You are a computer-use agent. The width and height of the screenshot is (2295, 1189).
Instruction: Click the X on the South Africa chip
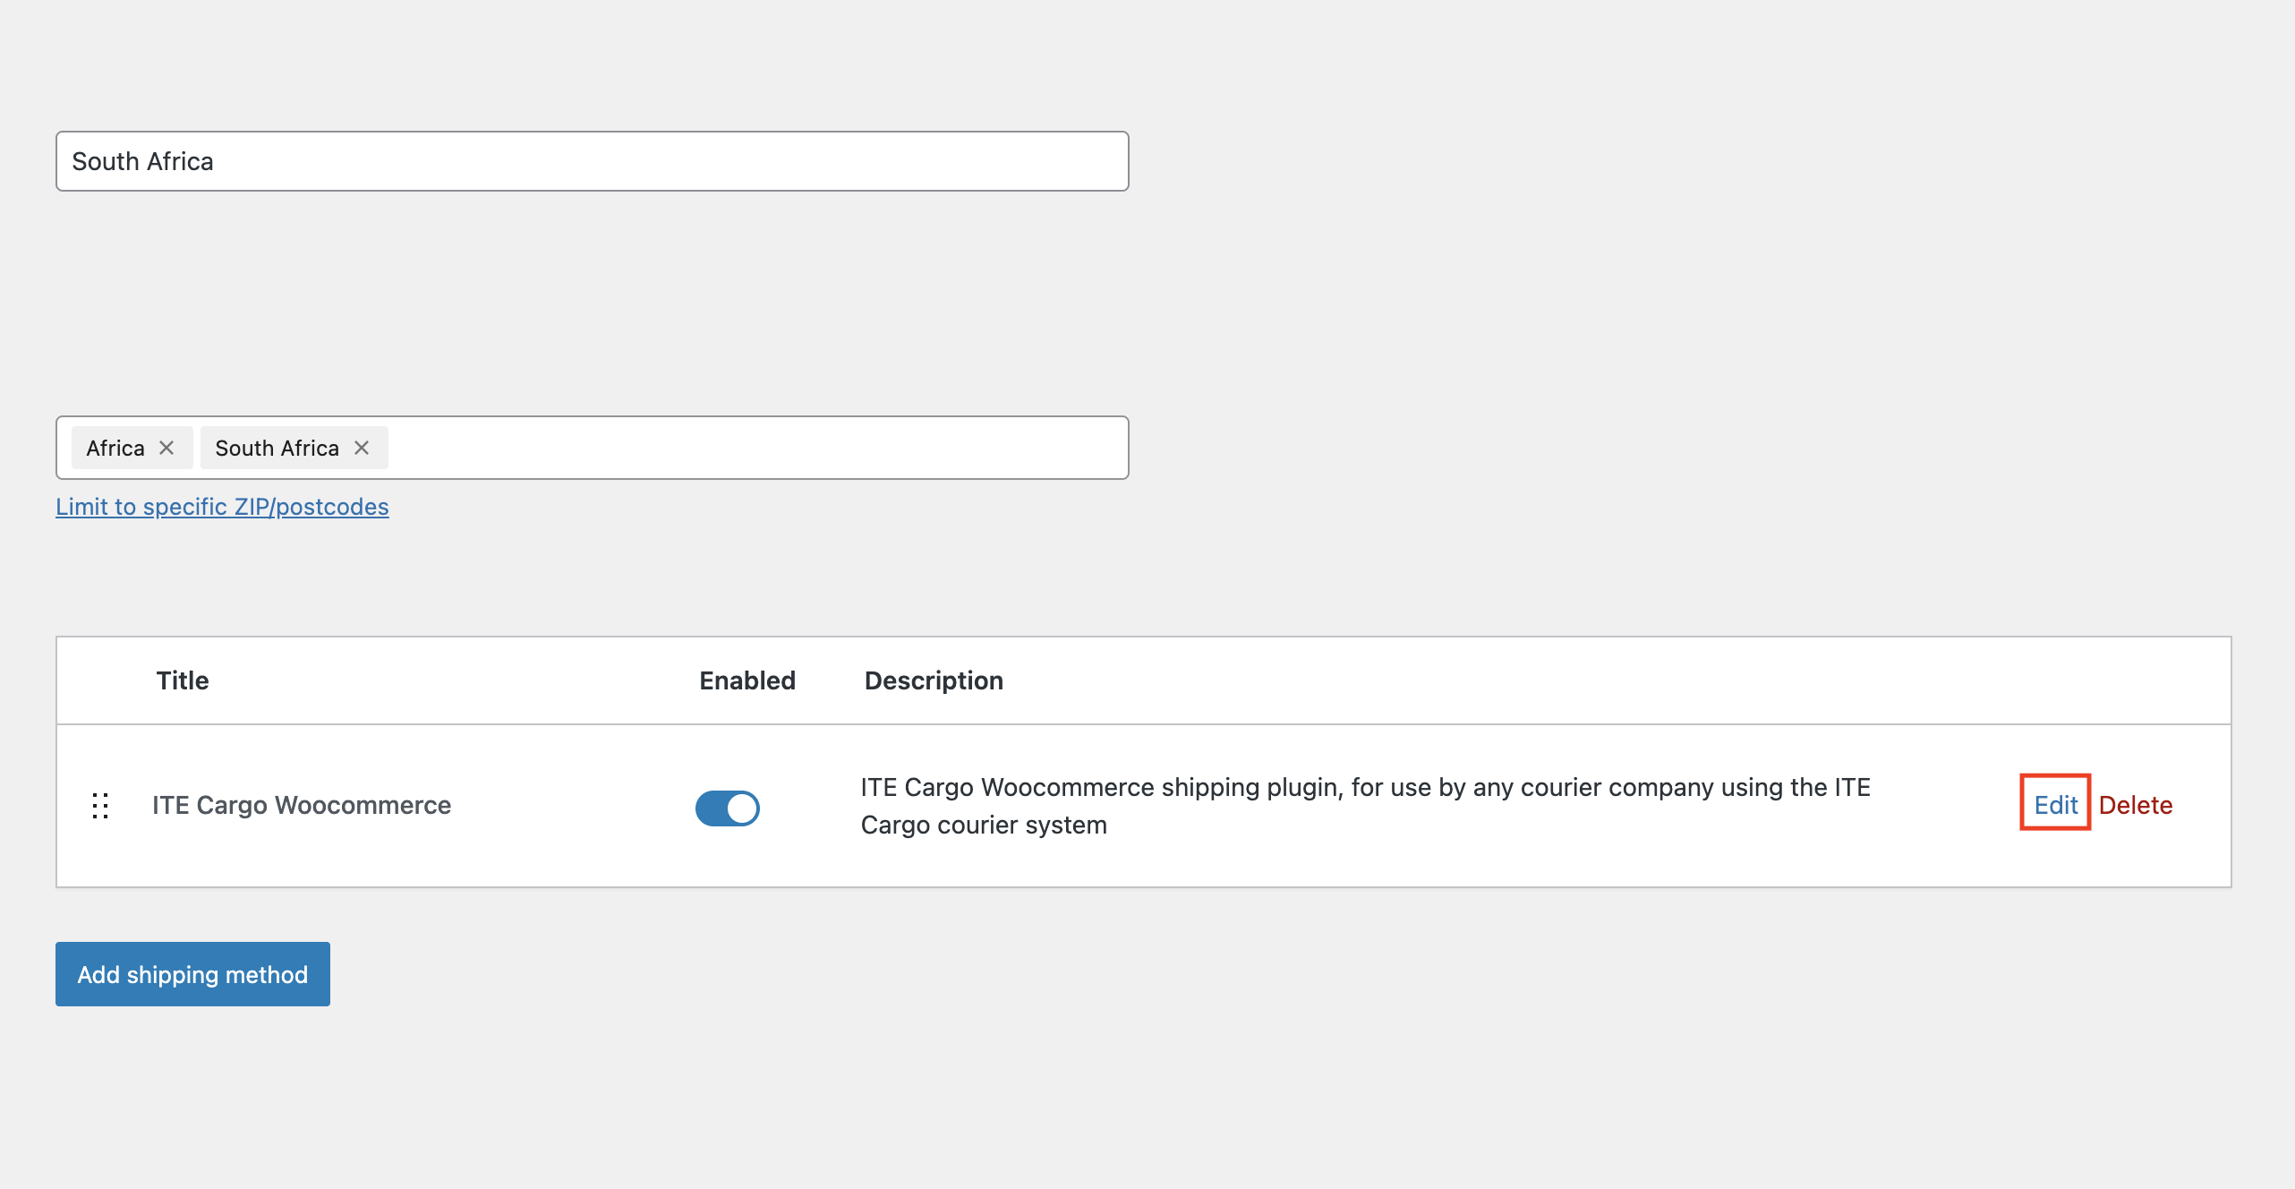tap(362, 448)
